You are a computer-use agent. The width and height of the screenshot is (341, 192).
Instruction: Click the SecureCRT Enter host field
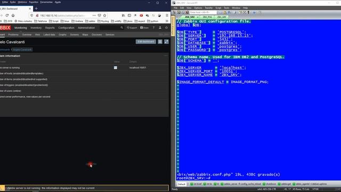coord(203,12)
